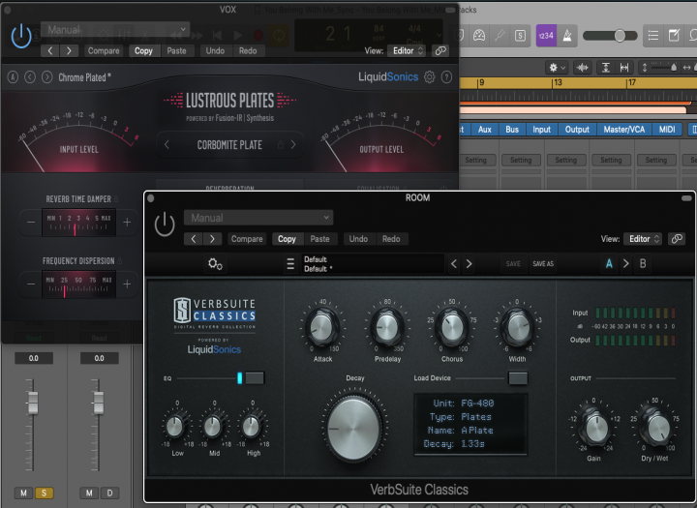Toggle the lock icon beside Corbomite Plate
697x508 pixels.
[281, 145]
